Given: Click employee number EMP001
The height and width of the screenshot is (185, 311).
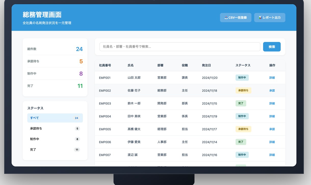Looking at the screenshot, I should click(x=105, y=78).
